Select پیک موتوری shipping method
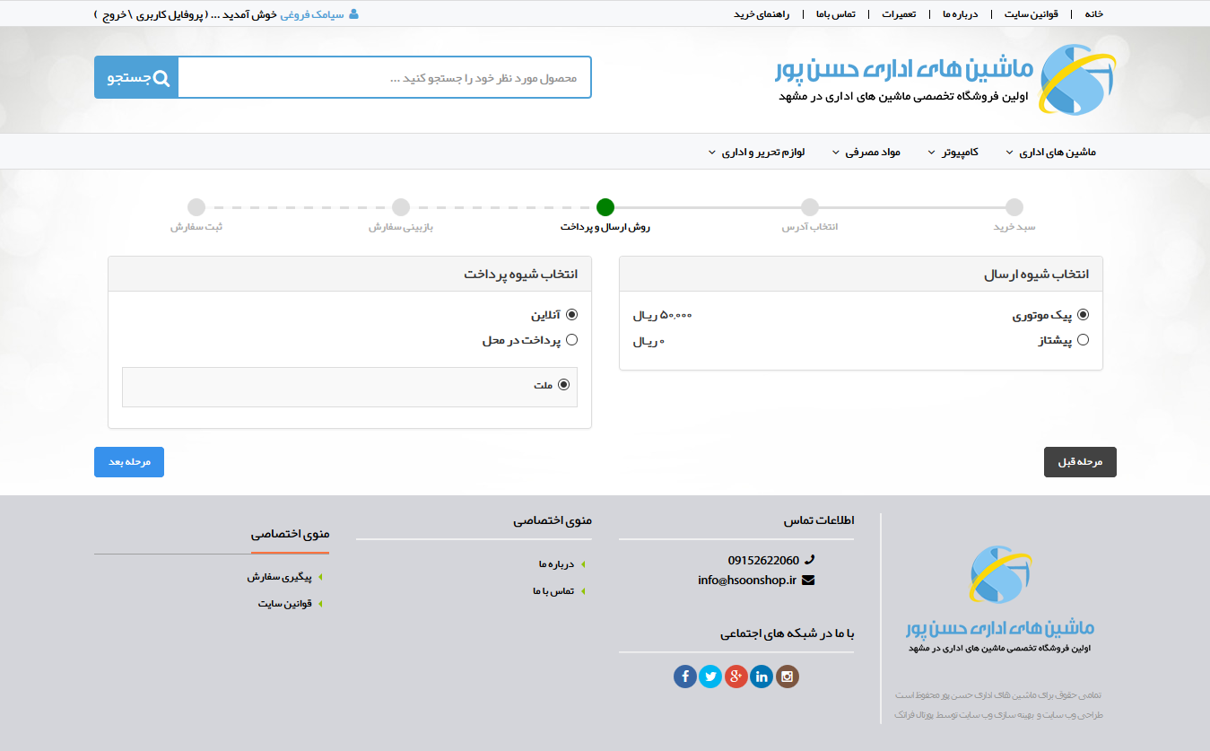This screenshot has height=751, width=1210. [x=1083, y=315]
